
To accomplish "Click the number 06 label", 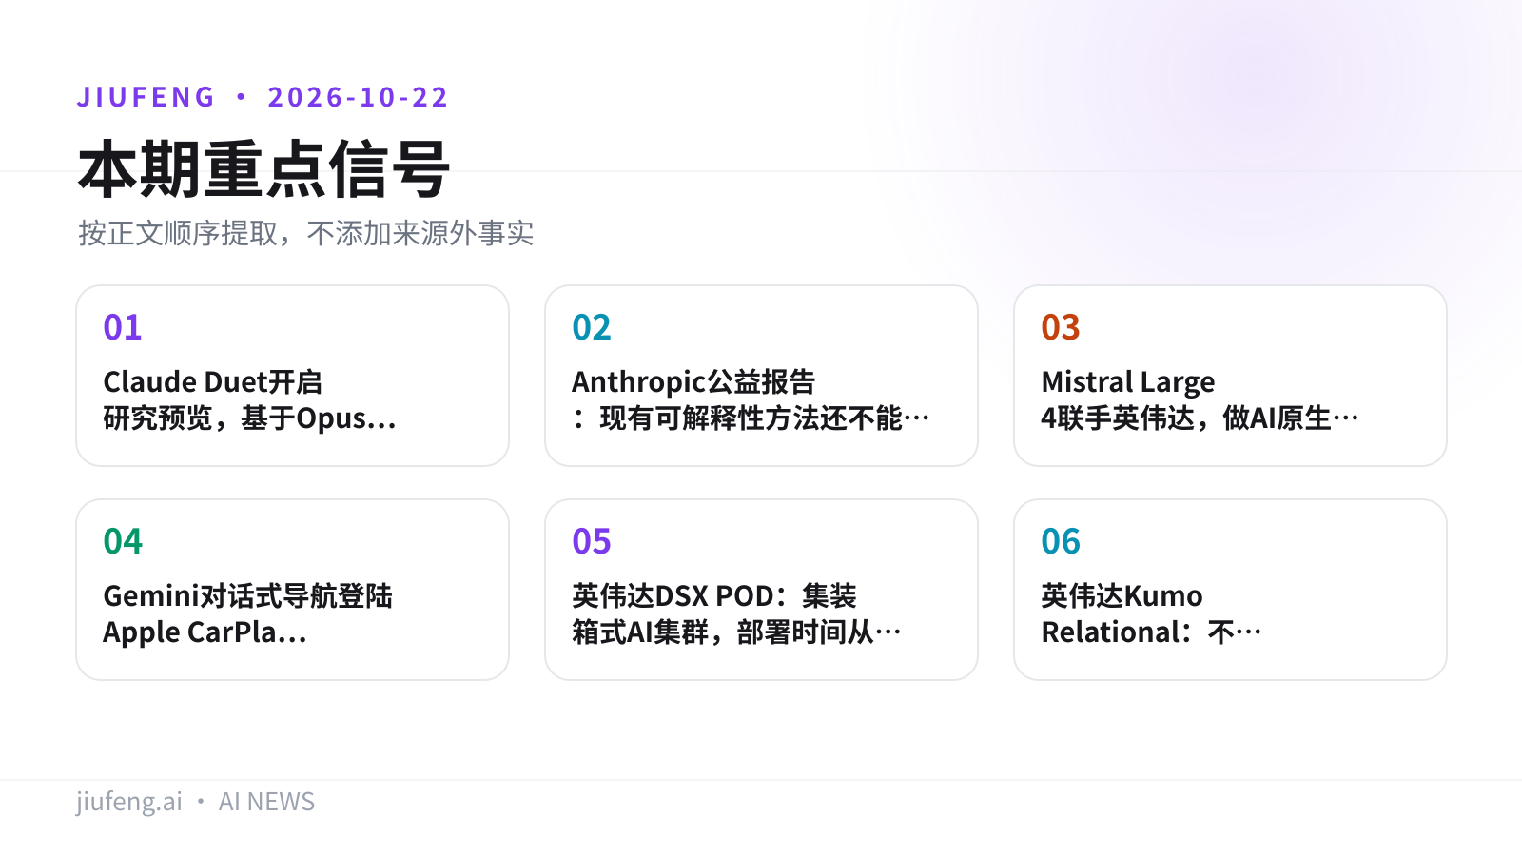I will click(1061, 541).
